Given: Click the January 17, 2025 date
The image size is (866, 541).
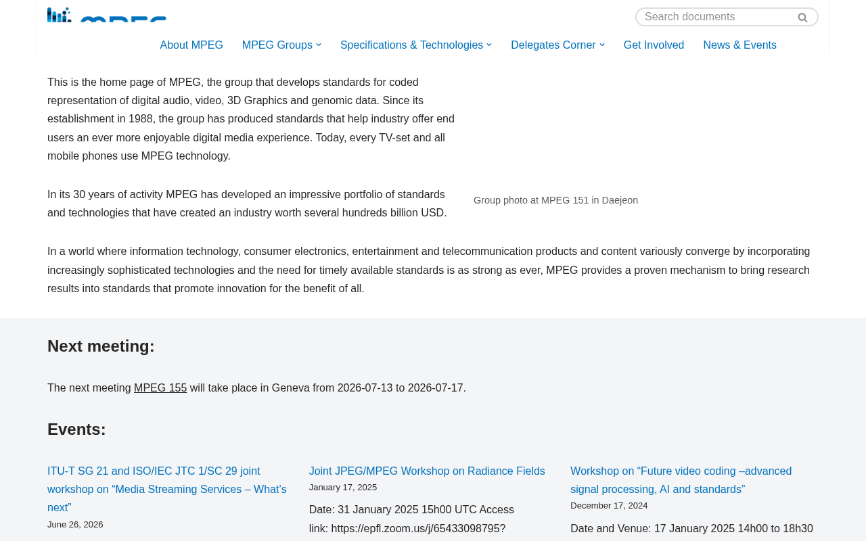Looking at the screenshot, I should pyautogui.click(x=343, y=488).
